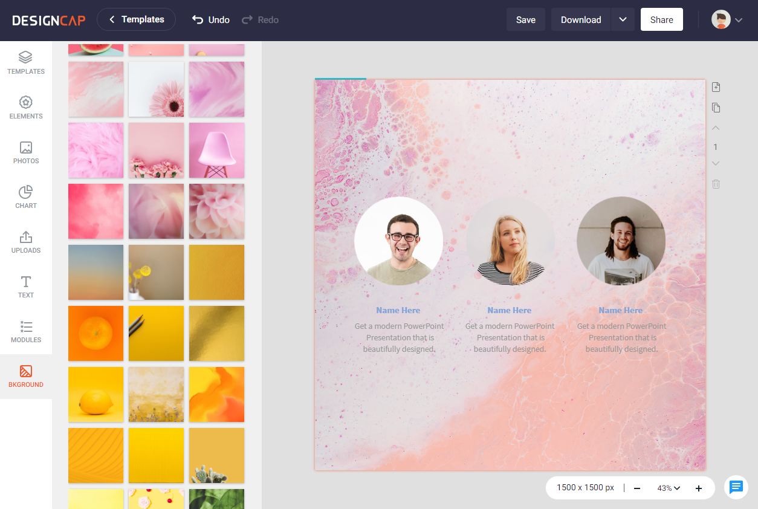The width and height of the screenshot is (758, 509).
Task: Select yellow flowers in vase background
Action: click(x=157, y=273)
